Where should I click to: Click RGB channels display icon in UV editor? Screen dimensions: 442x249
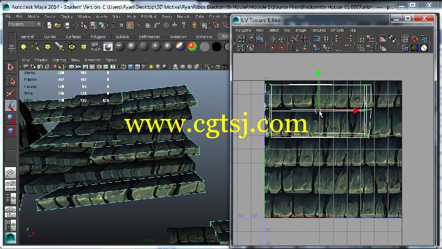tap(415, 48)
